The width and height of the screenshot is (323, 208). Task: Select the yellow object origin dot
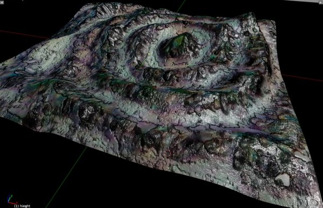[149, 54]
